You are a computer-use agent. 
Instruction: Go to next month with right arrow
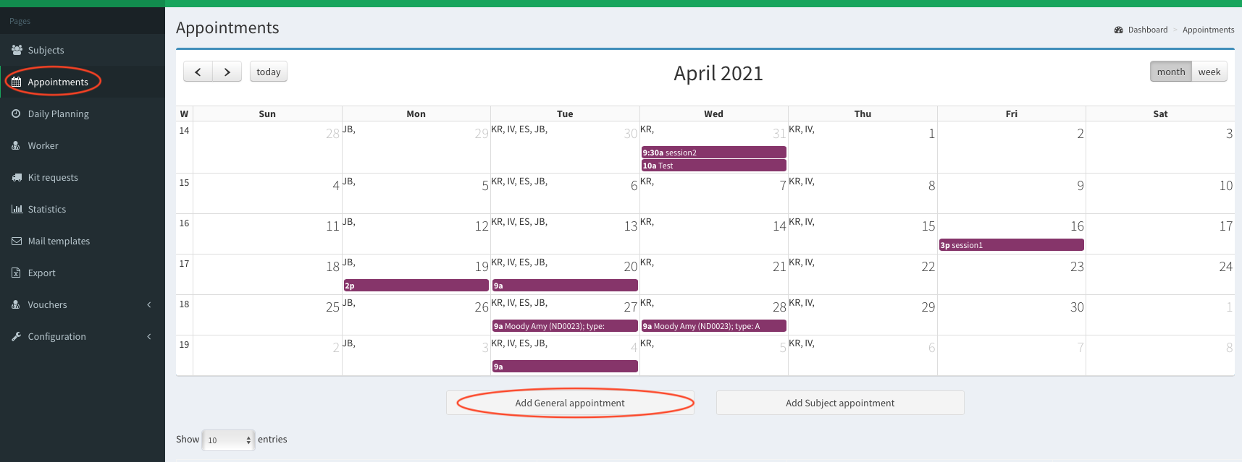click(x=227, y=72)
